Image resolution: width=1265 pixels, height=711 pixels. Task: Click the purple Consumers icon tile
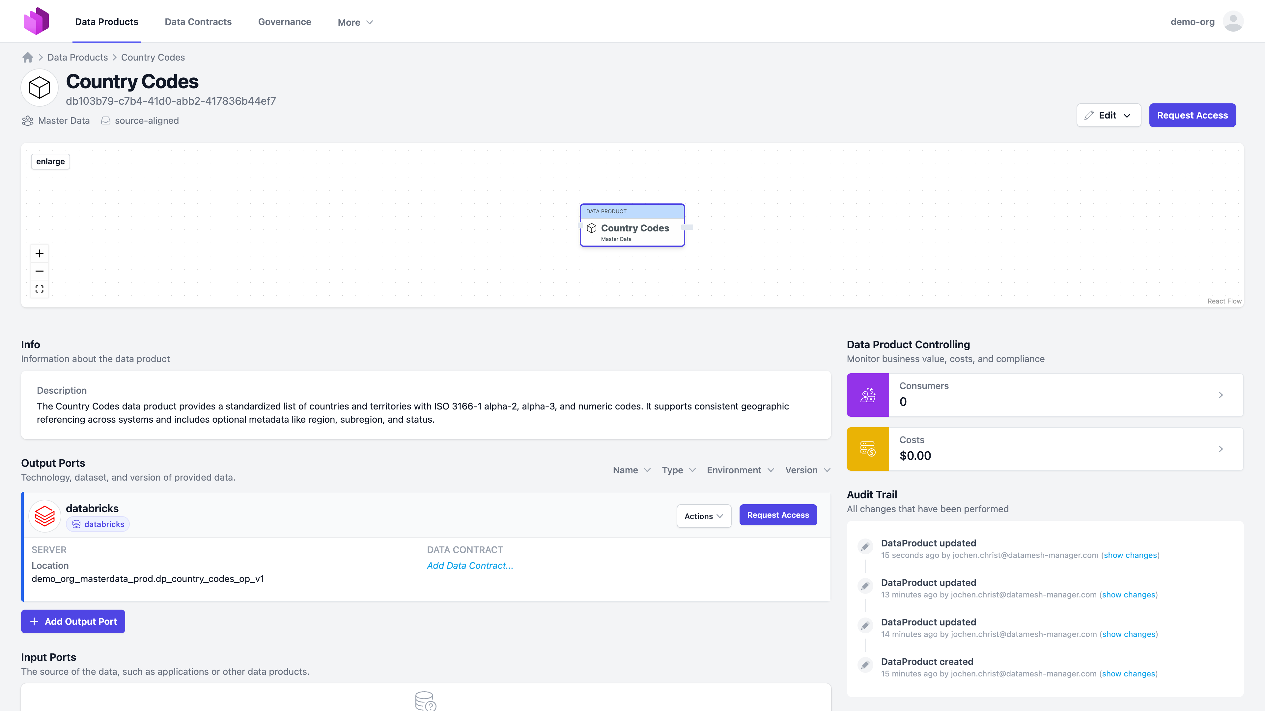[x=868, y=395]
